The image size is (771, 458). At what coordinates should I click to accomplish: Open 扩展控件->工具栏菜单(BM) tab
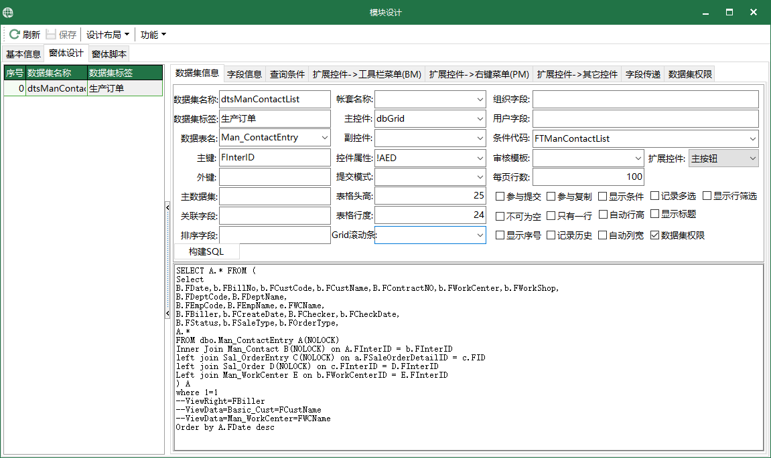click(x=367, y=74)
